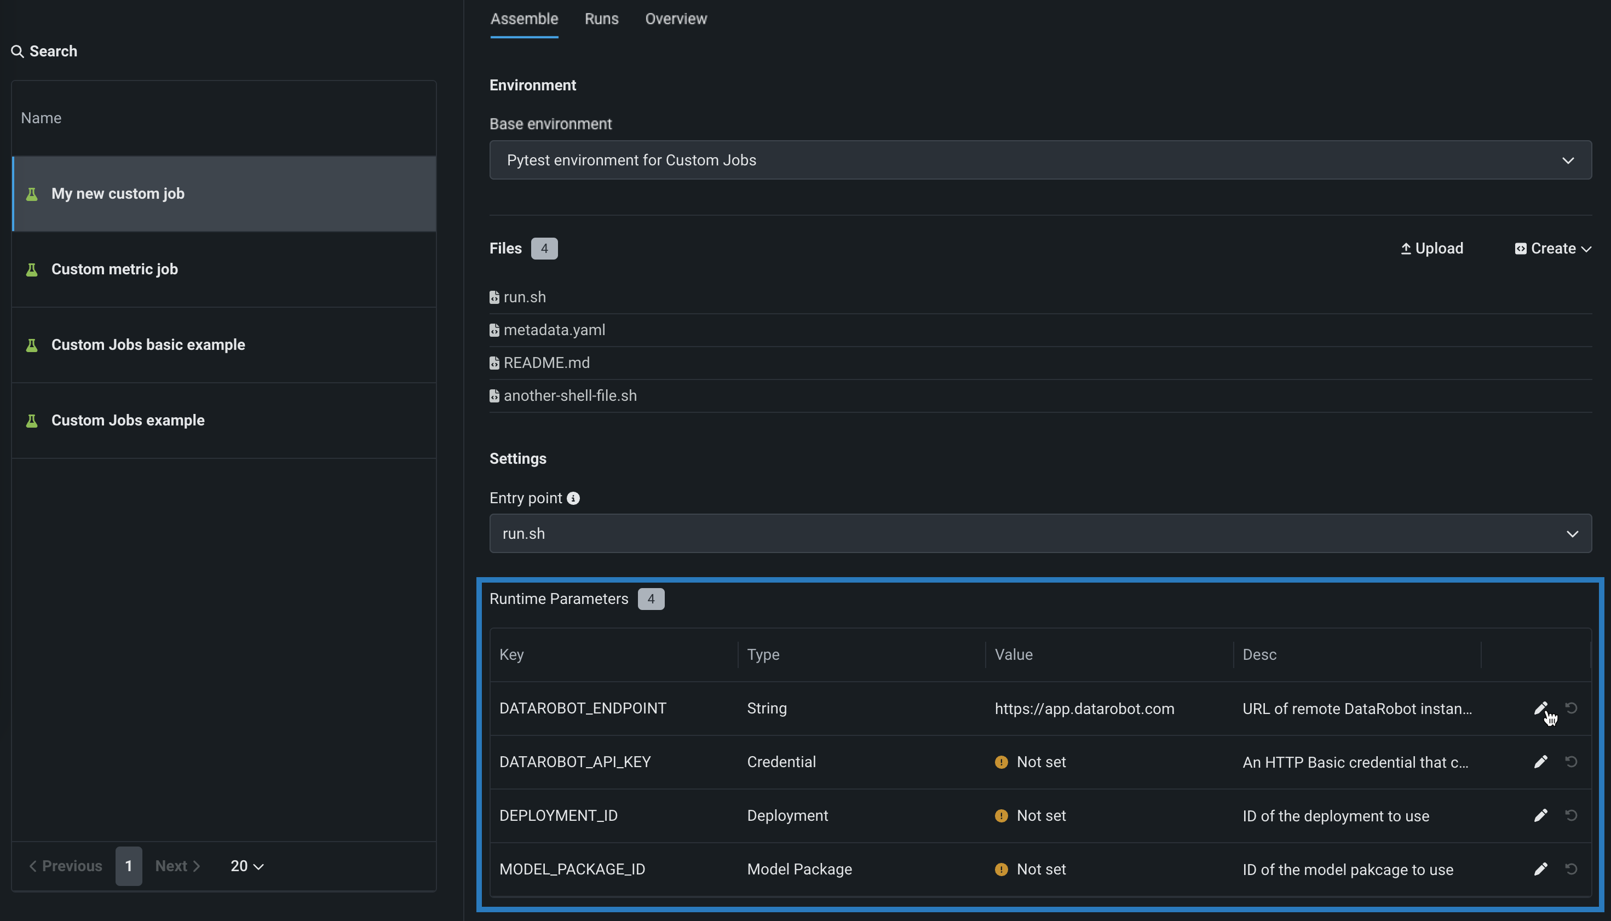This screenshot has width=1611, height=921.
Task: Change page size from 20
Action: 246,866
